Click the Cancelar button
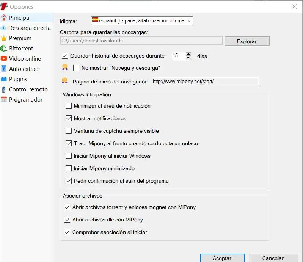 tap(273, 258)
